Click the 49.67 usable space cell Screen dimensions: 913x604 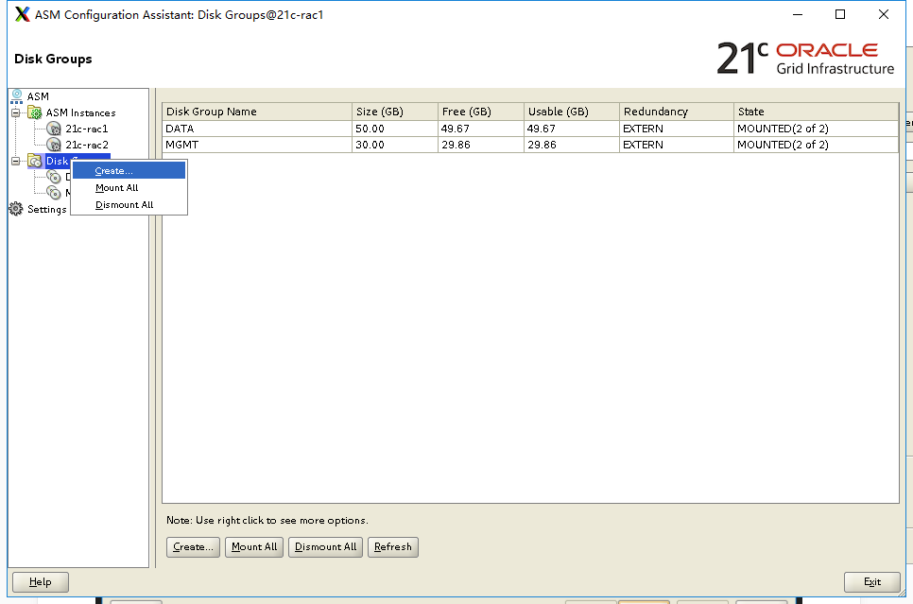point(572,129)
